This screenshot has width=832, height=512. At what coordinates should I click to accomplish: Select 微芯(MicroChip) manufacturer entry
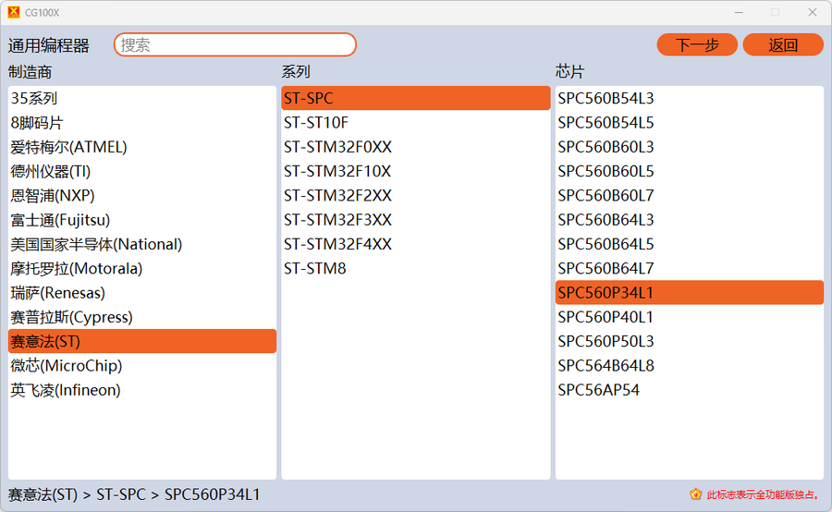(67, 366)
